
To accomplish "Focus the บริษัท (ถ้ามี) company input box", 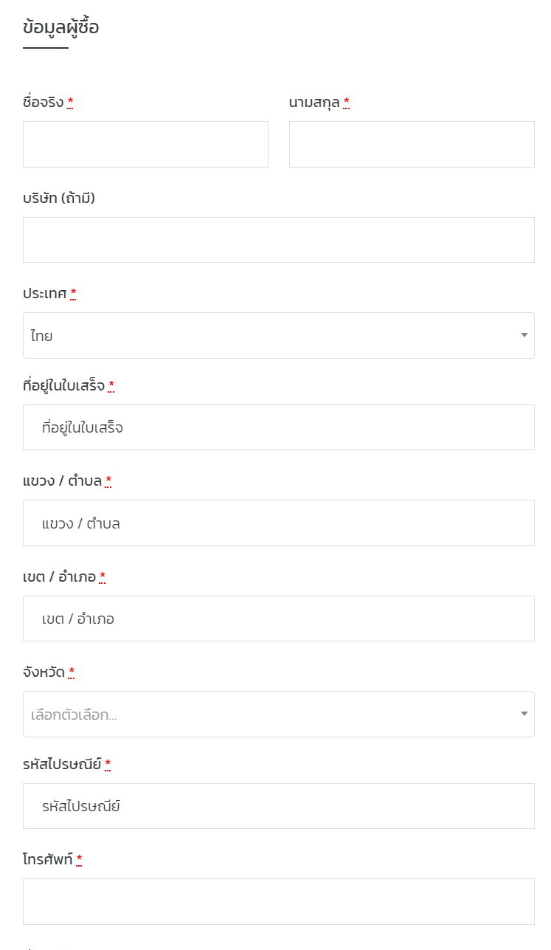I will 278,240.
